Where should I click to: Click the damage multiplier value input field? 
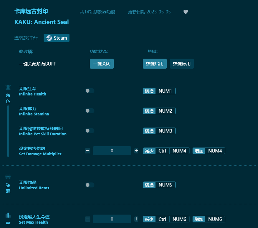tap(112, 151)
